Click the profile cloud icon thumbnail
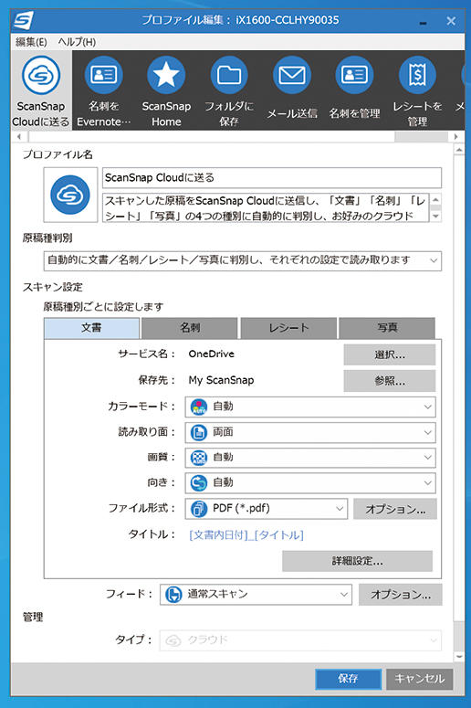This screenshot has width=471, height=708. tap(70, 195)
